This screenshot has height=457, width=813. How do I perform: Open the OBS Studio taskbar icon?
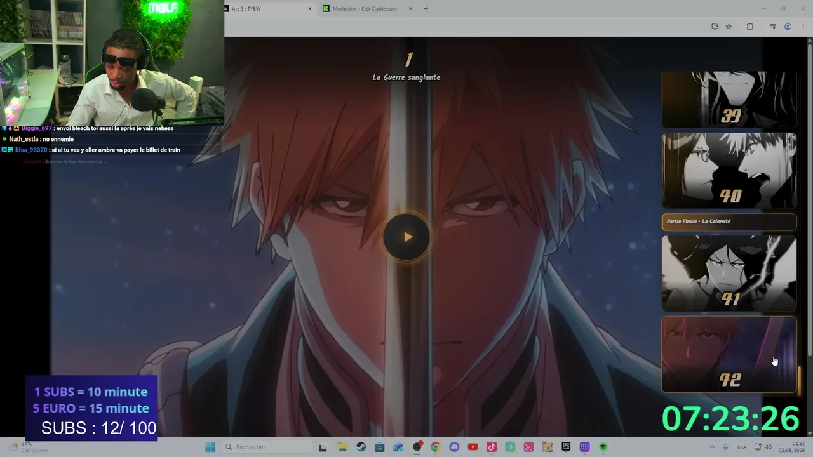point(417,447)
